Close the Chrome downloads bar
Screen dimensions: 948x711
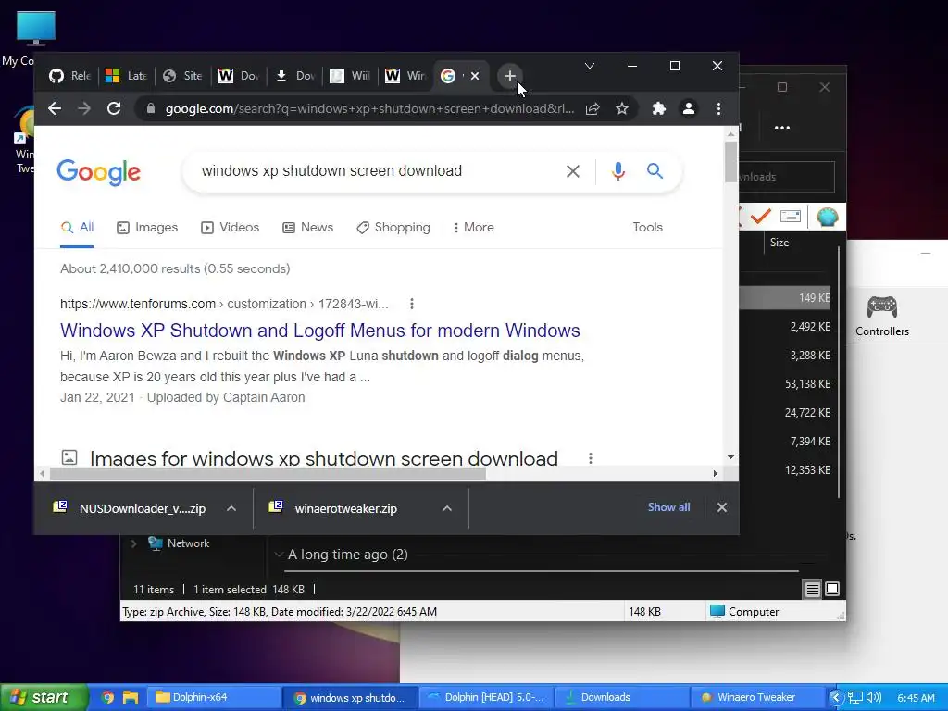click(x=722, y=508)
